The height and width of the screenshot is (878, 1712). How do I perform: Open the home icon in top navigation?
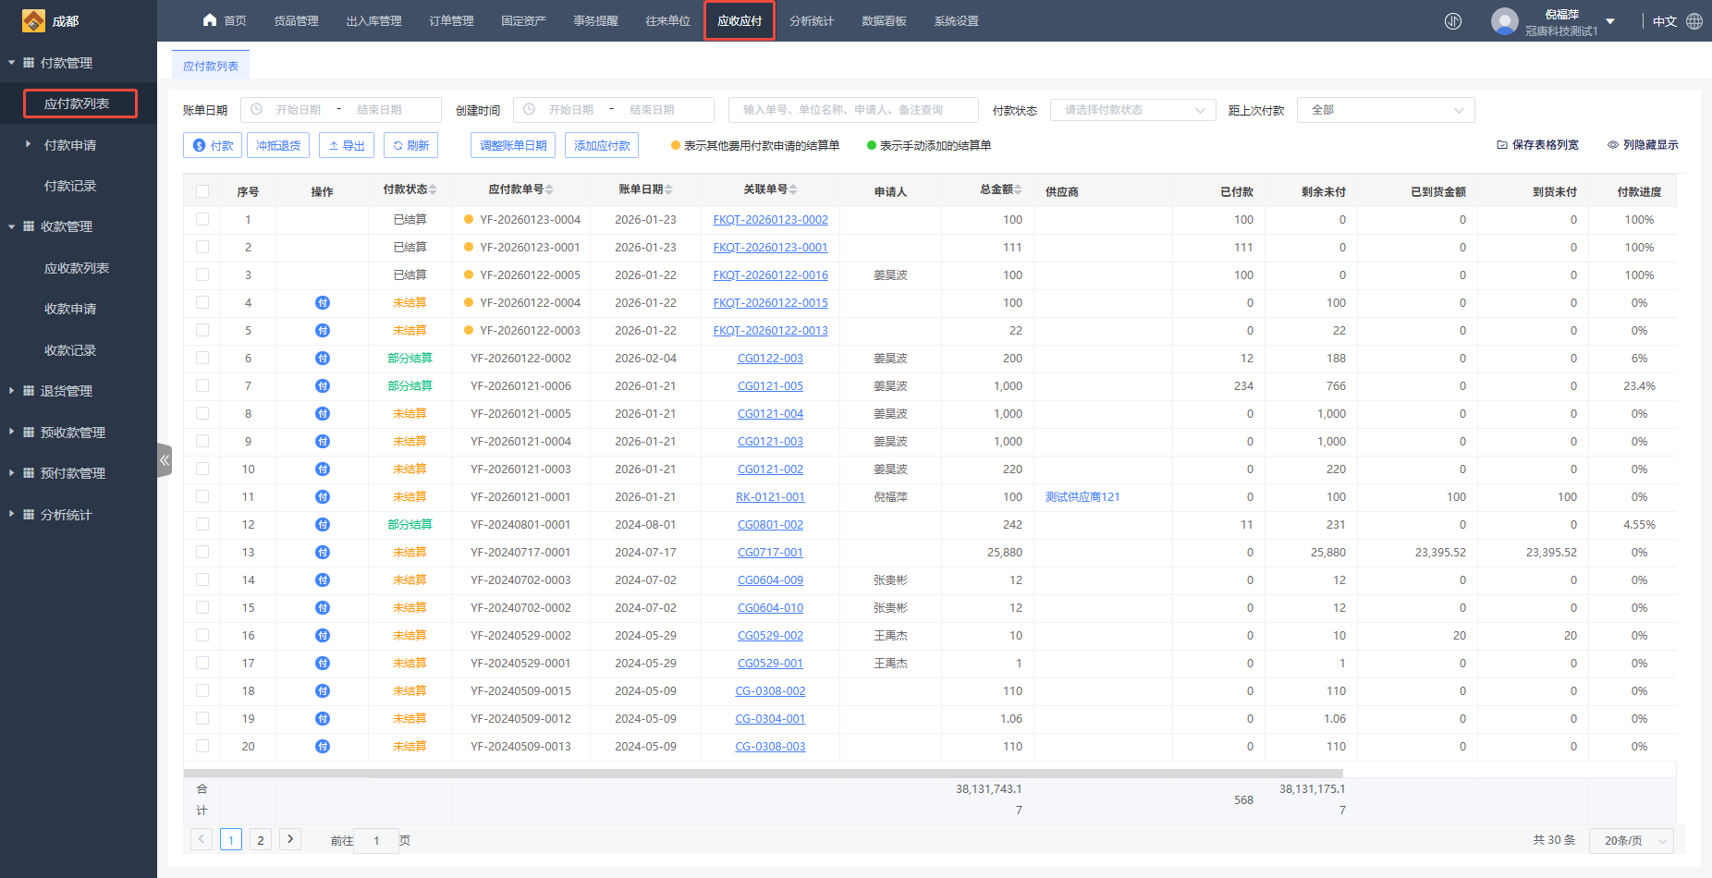[x=210, y=20]
